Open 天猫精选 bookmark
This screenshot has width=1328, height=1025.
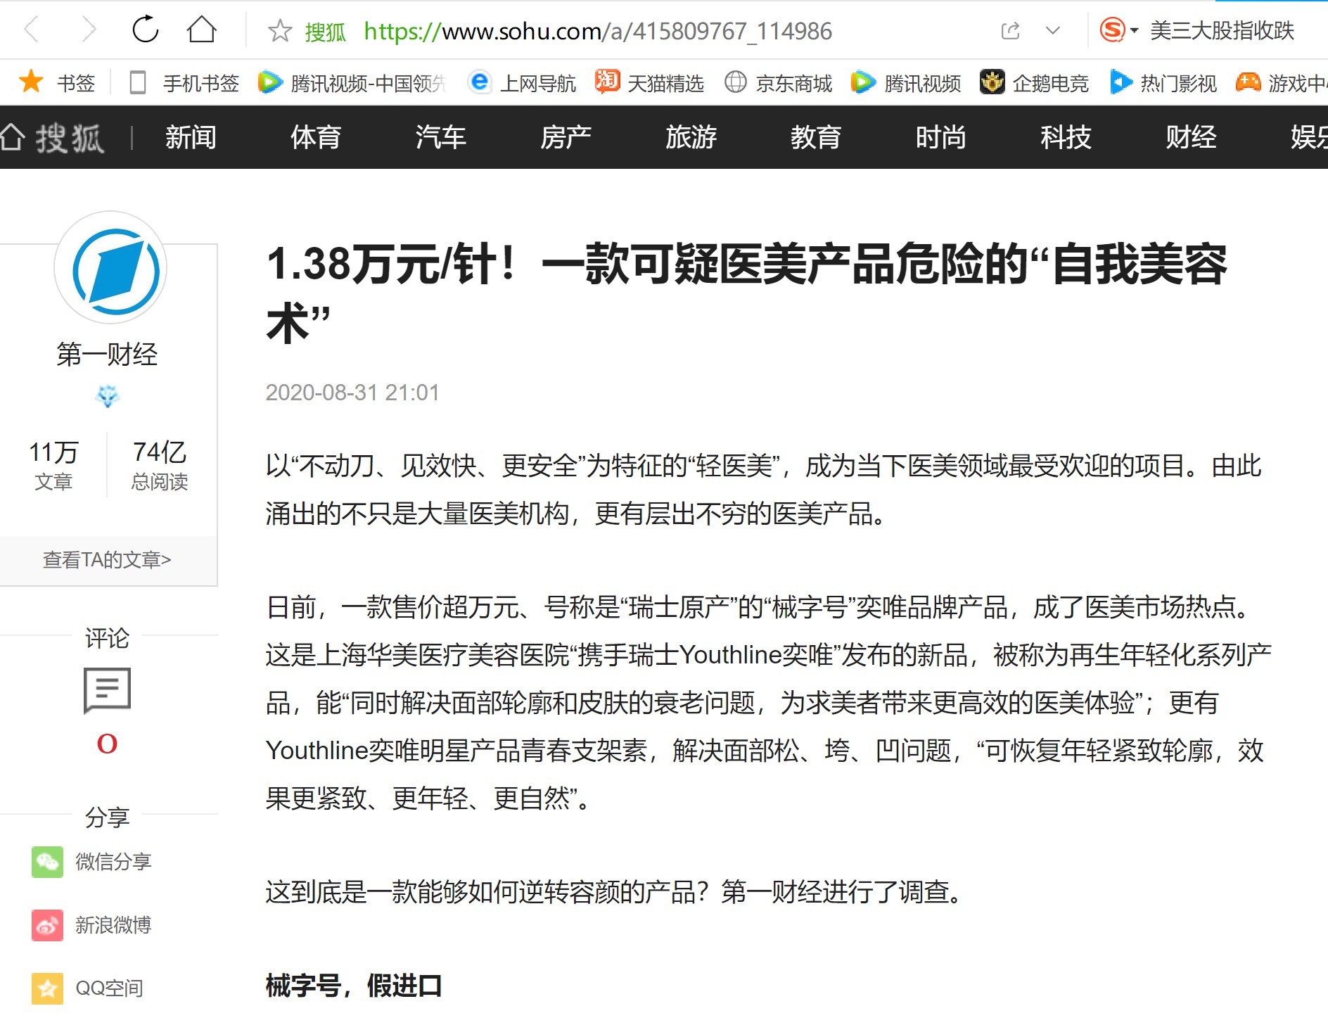(x=649, y=83)
